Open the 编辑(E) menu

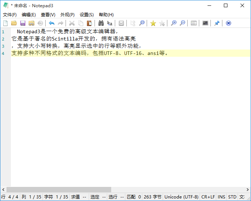click(x=29, y=15)
